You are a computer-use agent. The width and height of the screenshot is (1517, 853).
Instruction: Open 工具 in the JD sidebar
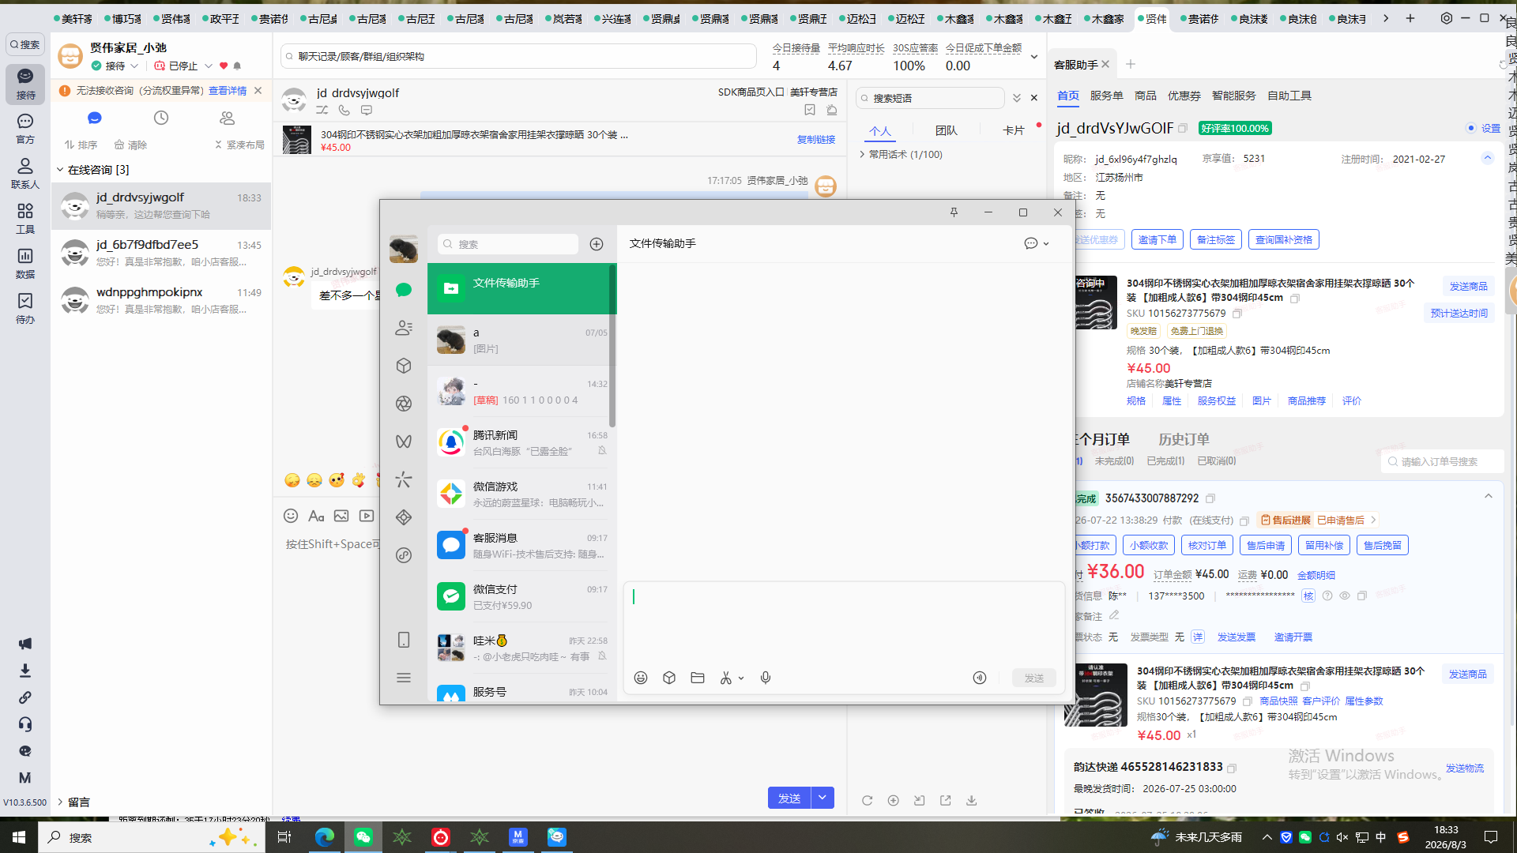(25, 218)
